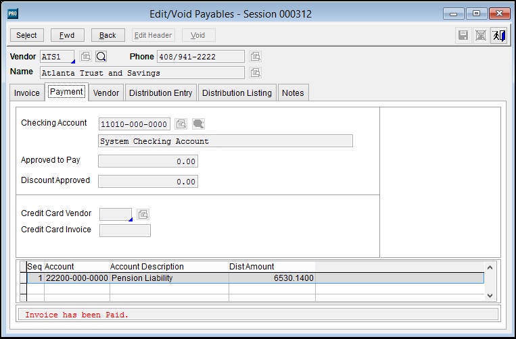Image resolution: width=516 pixels, height=339 pixels.
Task: Click the Back button
Action: [108, 35]
